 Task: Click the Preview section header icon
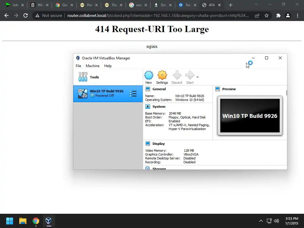(218, 89)
